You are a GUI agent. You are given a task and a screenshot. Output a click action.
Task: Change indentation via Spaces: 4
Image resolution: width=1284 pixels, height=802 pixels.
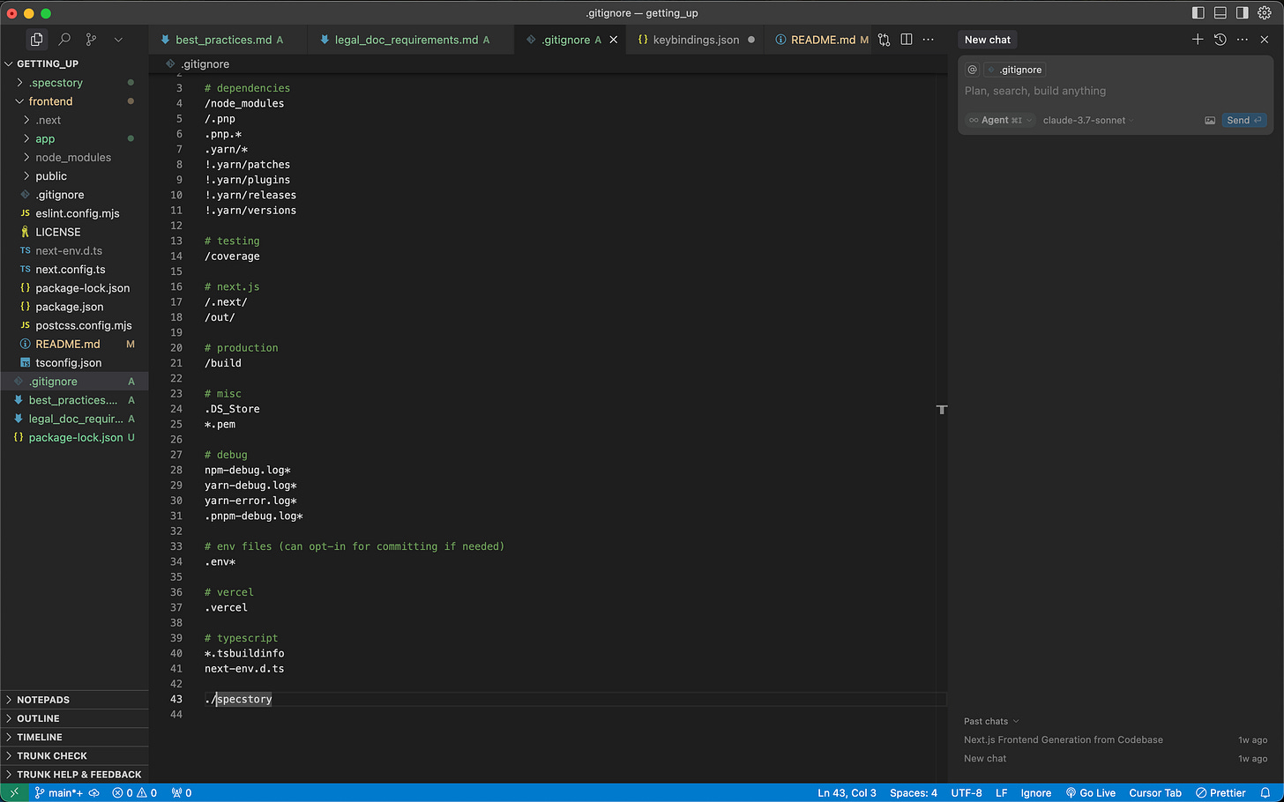coord(914,792)
